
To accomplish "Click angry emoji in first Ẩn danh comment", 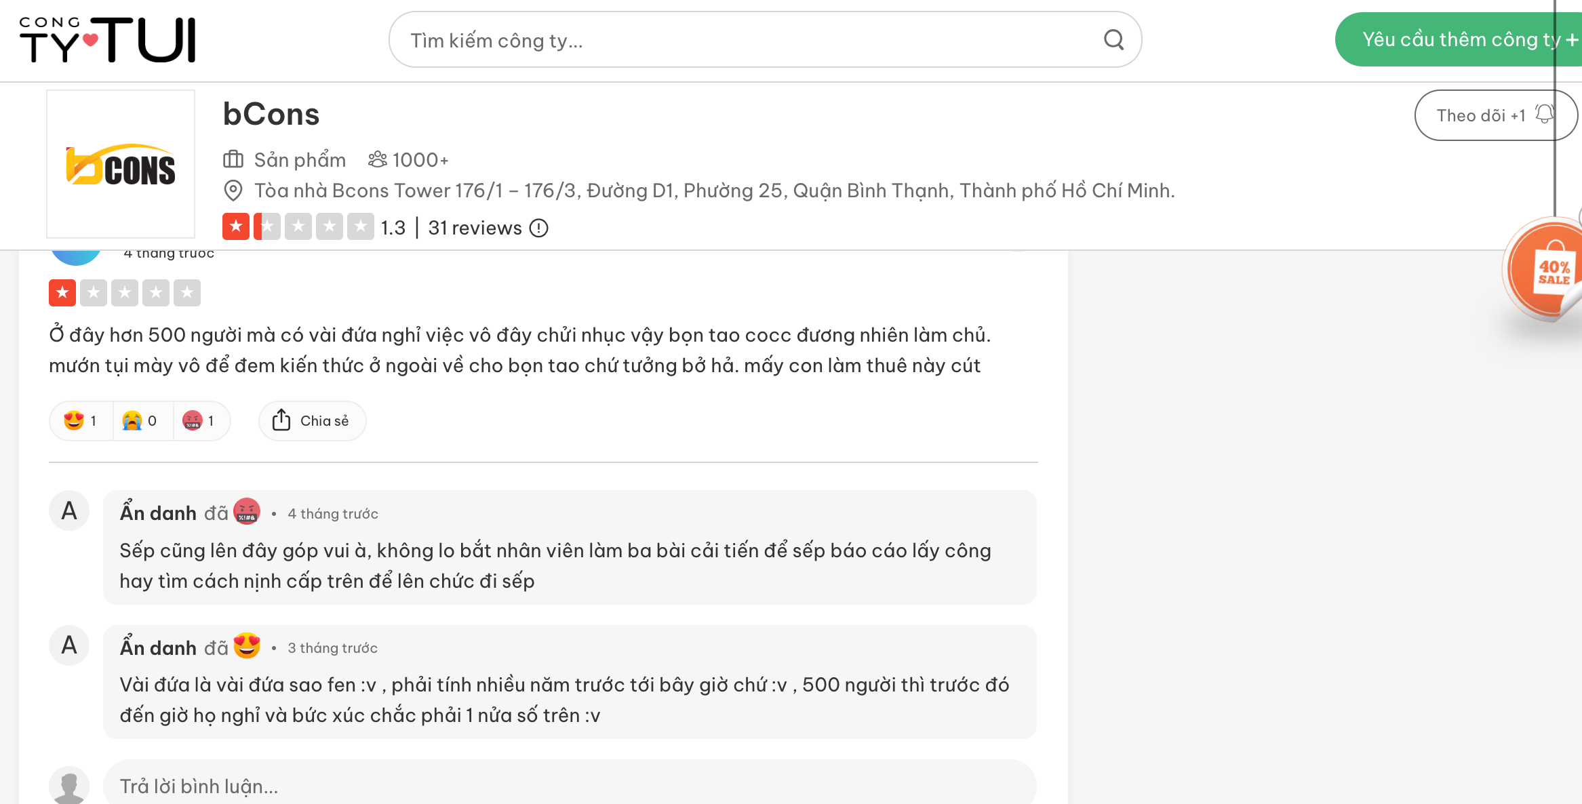I will click(247, 512).
